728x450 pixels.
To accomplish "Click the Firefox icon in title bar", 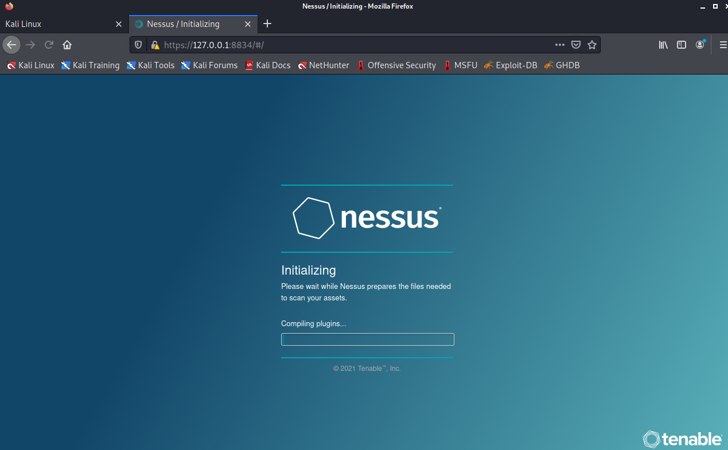I will coord(9,6).
